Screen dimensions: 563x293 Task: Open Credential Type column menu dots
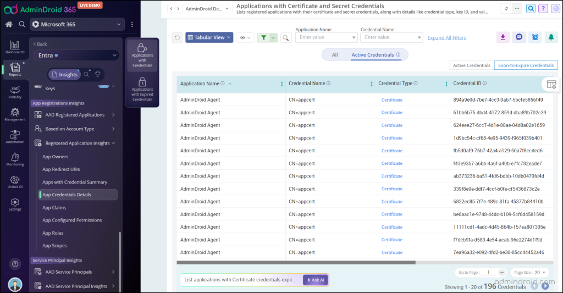point(446,84)
